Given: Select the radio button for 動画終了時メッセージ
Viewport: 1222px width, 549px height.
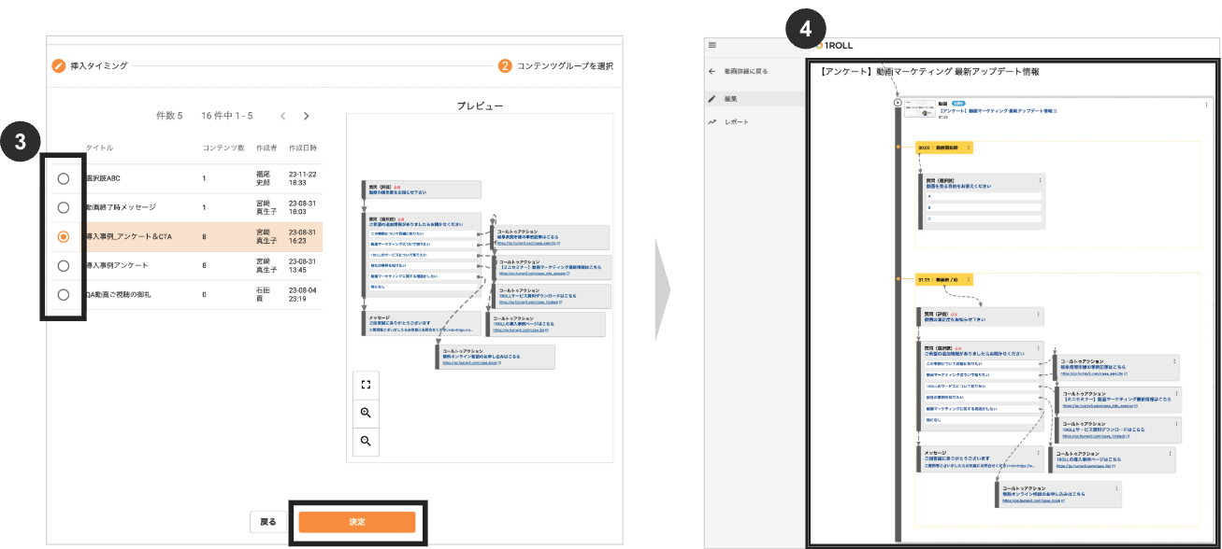Looking at the screenshot, I should click(63, 207).
